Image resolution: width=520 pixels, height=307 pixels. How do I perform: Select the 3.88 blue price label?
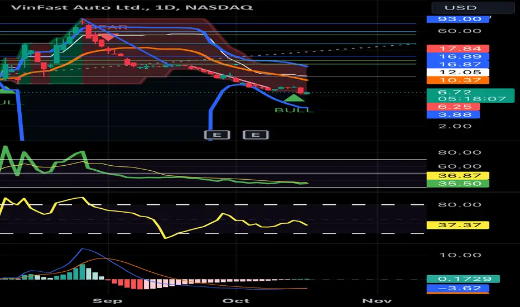(x=453, y=115)
